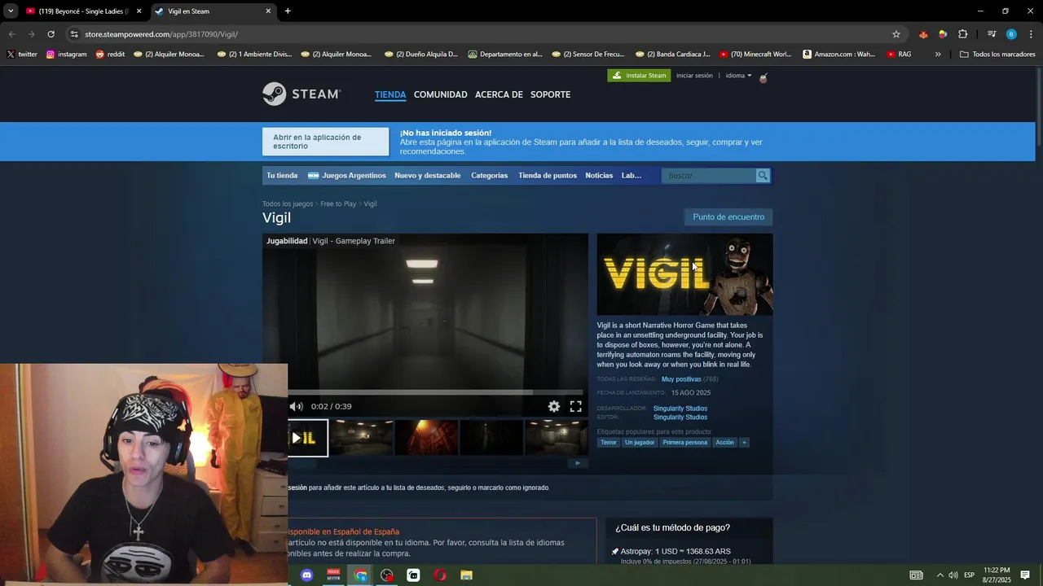Click the fox extension icon in Chrome

click(923, 34)
